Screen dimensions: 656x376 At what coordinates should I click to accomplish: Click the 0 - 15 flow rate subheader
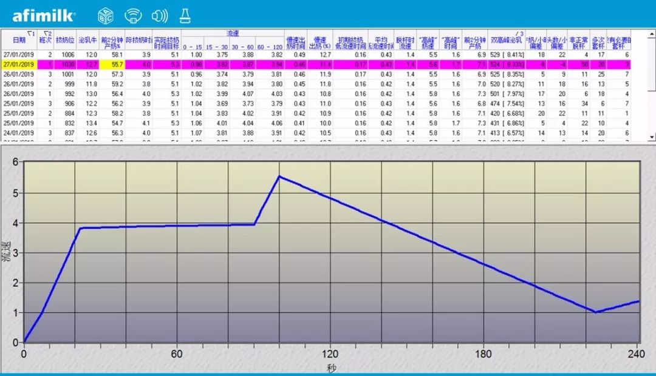(x=193, y=46)
